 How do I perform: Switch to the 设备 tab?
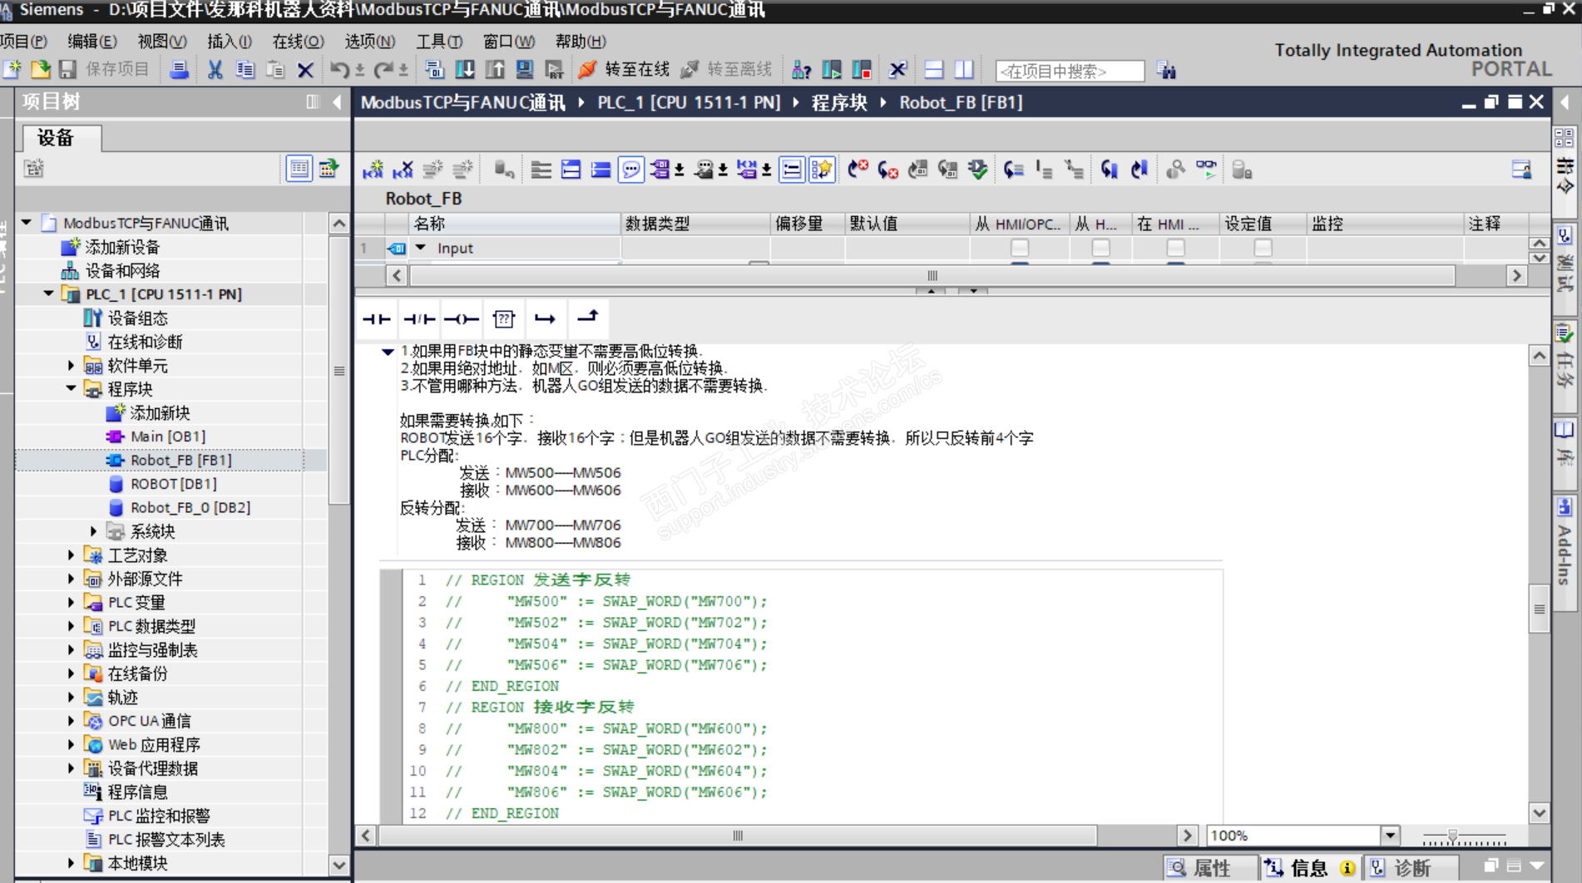[61, 137]
